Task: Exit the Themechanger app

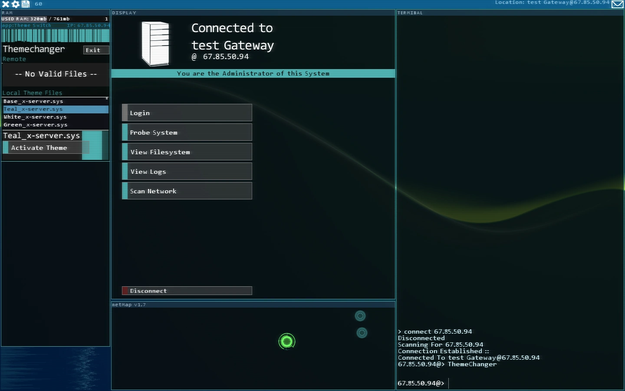Action: (x=96, y=50)
